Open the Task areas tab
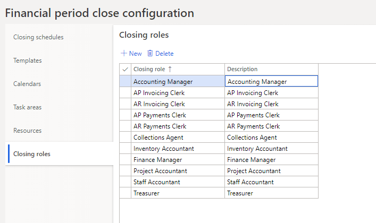The image size is (376, 223). click(28, 107)
